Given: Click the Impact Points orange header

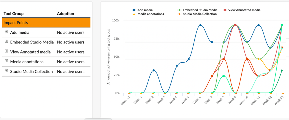Looking at the screenshot, I should [46, 23].
